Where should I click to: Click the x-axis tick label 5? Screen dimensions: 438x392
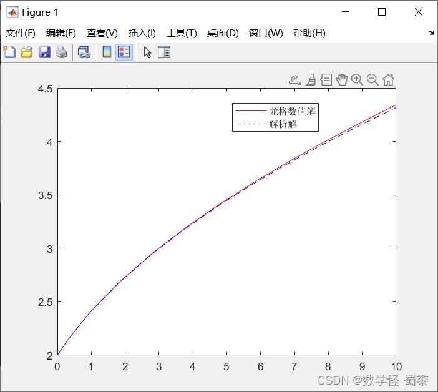226,366
